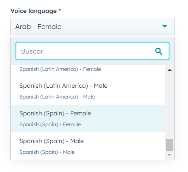The height and width of the screenshot is (172, 188).
Task: Click the Arab - Female selected value text
Action: pos(38,27)
